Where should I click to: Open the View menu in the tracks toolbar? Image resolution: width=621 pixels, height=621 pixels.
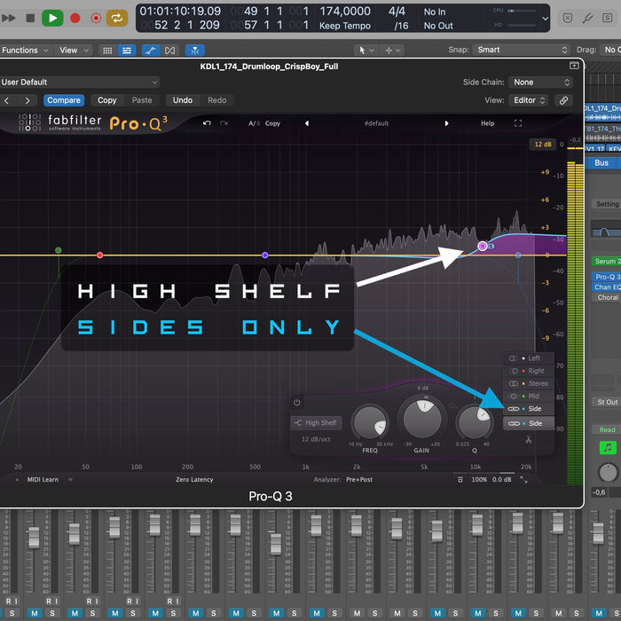(73, 51)
